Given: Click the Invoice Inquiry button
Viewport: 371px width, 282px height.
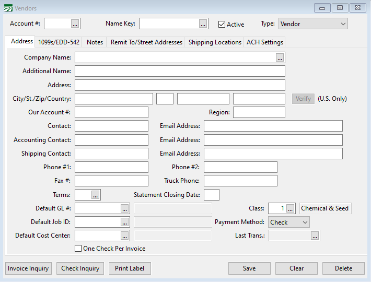Looking at the screenshot, I should [28, 268].
